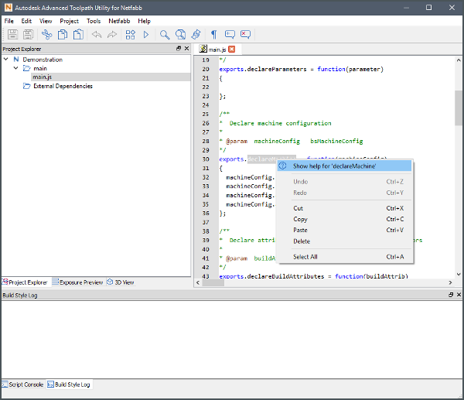The height and width of the screenshot is (400, 464).
Task: Toggle the paragraph marks icon
Action: pos(213,34)
